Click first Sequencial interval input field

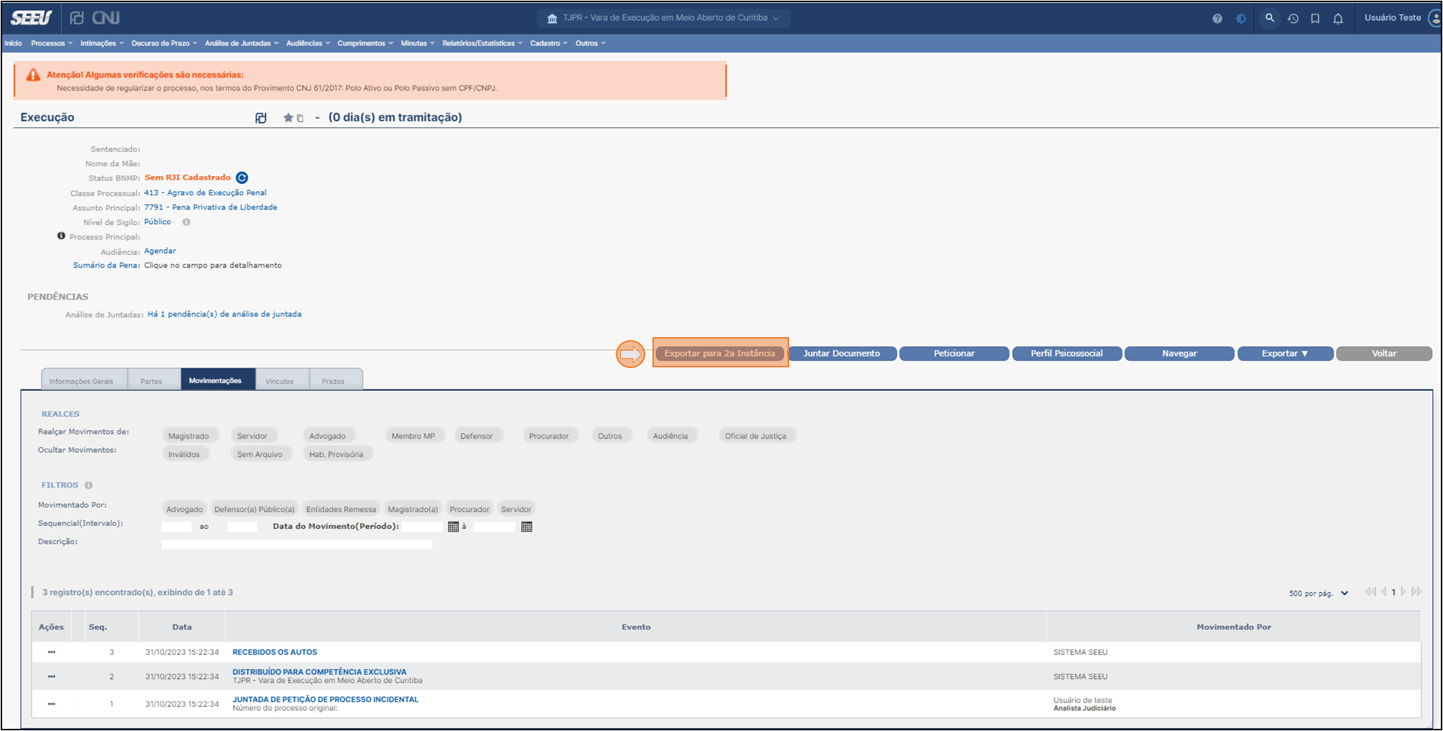(x=177, y=527)
